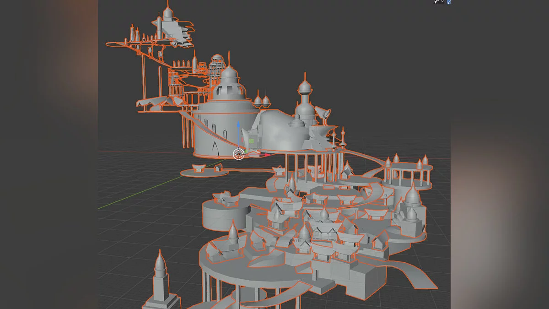
Task: Click the red X-axis gizmo arrow
Action: [267, 155]
